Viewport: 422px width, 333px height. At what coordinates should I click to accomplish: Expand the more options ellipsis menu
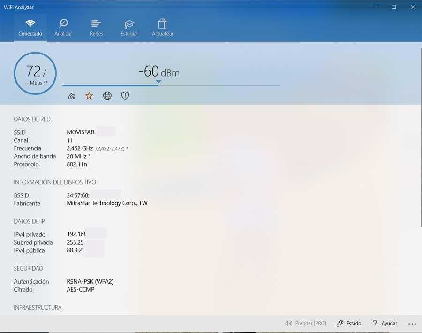point(412,323)
